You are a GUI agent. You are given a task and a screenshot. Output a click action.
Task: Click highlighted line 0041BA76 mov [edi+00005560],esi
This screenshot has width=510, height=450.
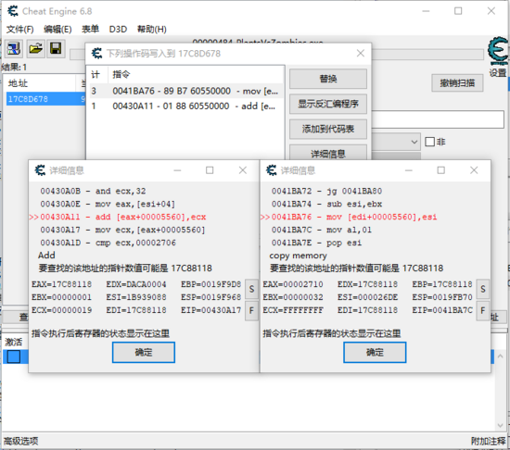(x=354, y=217)
